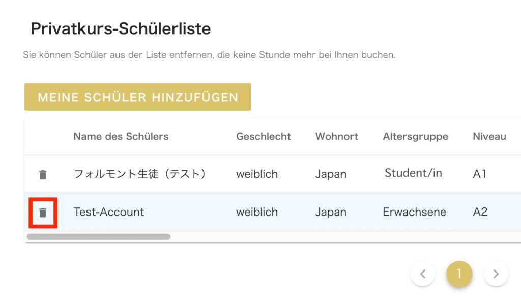Click the Privatkurs-Schülerliste heading
This screenshot has height=301, width=521.
121,28
